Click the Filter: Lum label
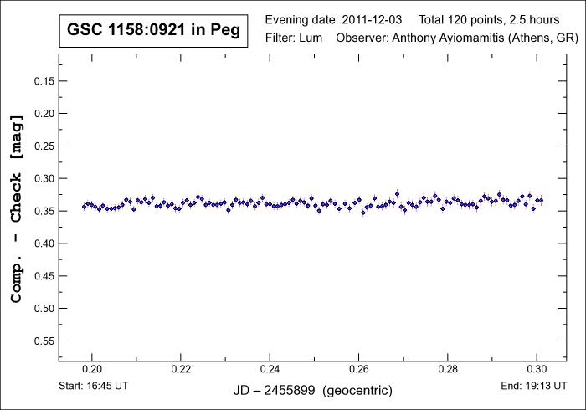This screenshot has height=410, width=586. pyautogui.click(x=288, y=38)
